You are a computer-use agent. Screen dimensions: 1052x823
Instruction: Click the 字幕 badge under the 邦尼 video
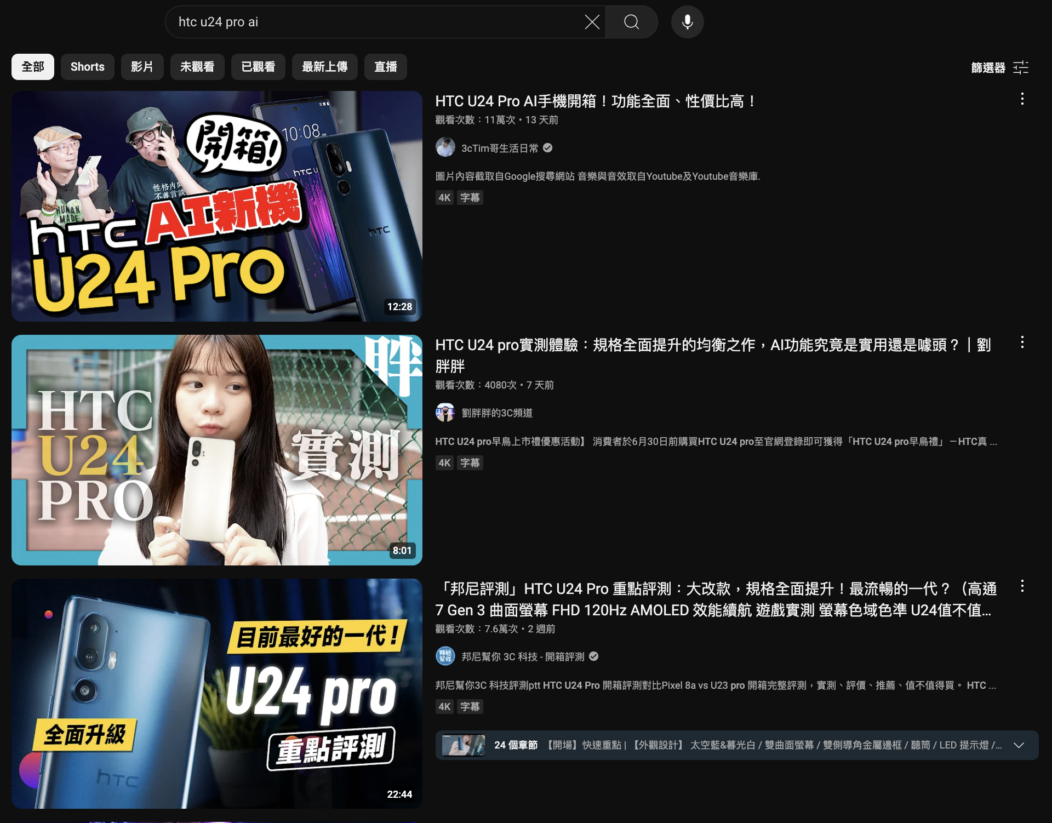click(470, 707)
